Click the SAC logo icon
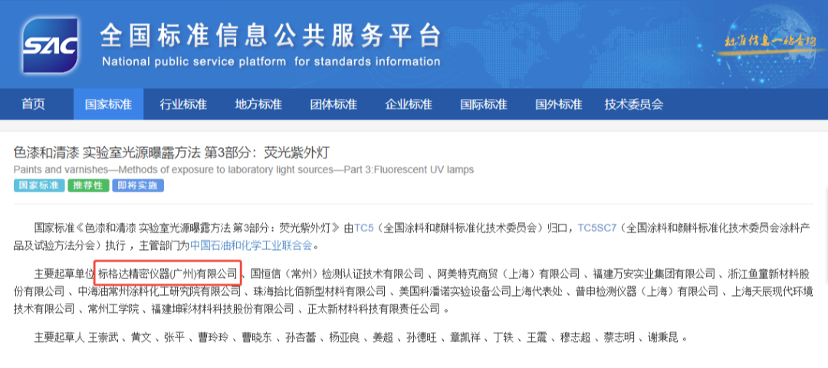 [x=50, y=45]
